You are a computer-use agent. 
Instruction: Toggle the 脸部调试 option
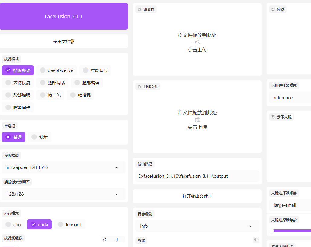click(x=52, y=83)
